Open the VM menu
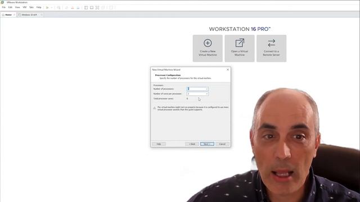The height and width of the screenshot is (202, 360). pyautogui.click(x=25, y=7)
